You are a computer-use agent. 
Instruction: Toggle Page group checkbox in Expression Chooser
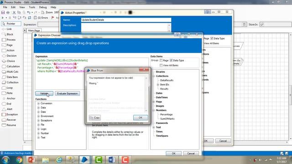161,61
